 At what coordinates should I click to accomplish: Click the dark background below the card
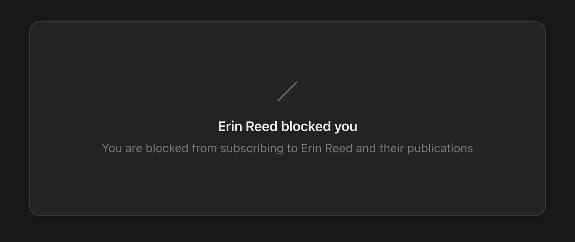pyautogui.click(x=287, y=229)
